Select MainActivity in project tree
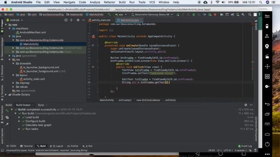 pyautogui.click(x=31, y=44)
